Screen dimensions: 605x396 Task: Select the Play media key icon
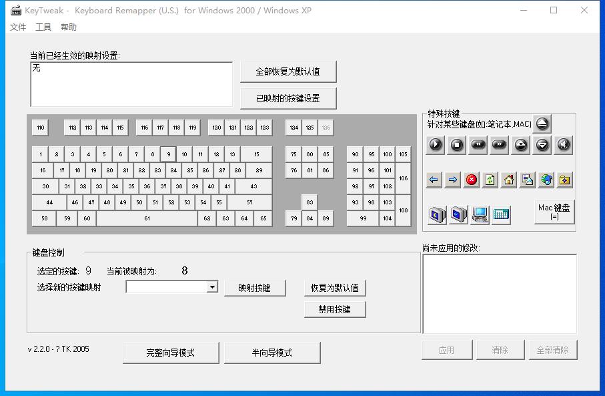point(436,145)
